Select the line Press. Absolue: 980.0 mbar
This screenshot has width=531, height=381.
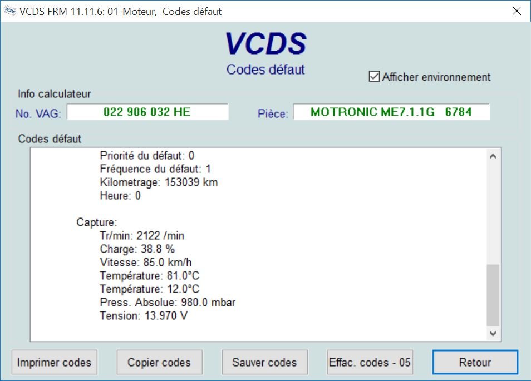click(168, 302)
